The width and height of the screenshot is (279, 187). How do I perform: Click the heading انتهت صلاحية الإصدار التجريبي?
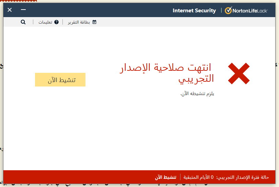167,74
